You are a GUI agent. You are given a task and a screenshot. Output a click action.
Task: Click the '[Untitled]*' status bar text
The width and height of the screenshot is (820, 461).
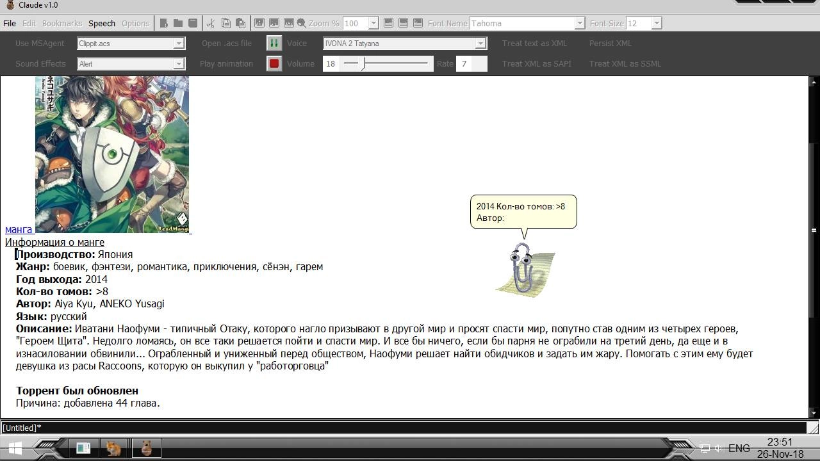(x=22, y=428)
